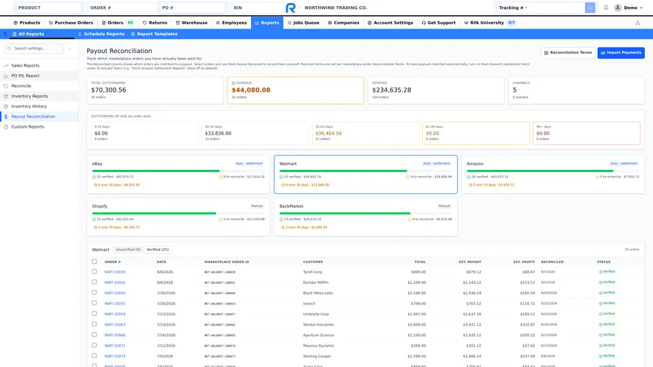Open the Rilk University nav item
Viewport: 653px width, 367px height.
489,23
